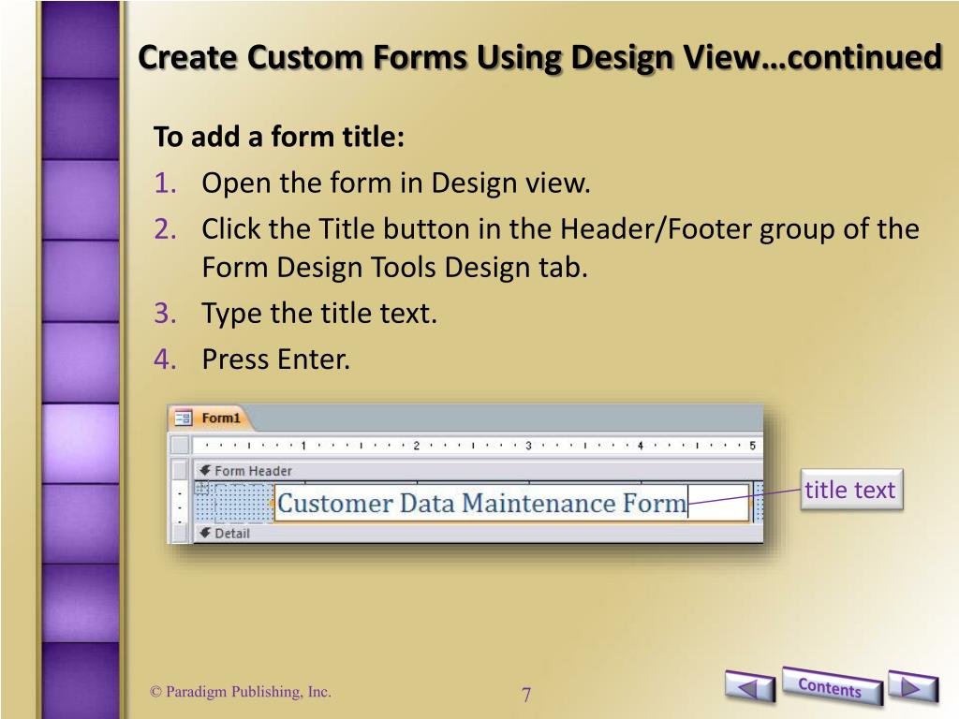This screenshot has width=959, height=719.
Task: Click the form selector box beside the ruler
Action: (181, 445)
